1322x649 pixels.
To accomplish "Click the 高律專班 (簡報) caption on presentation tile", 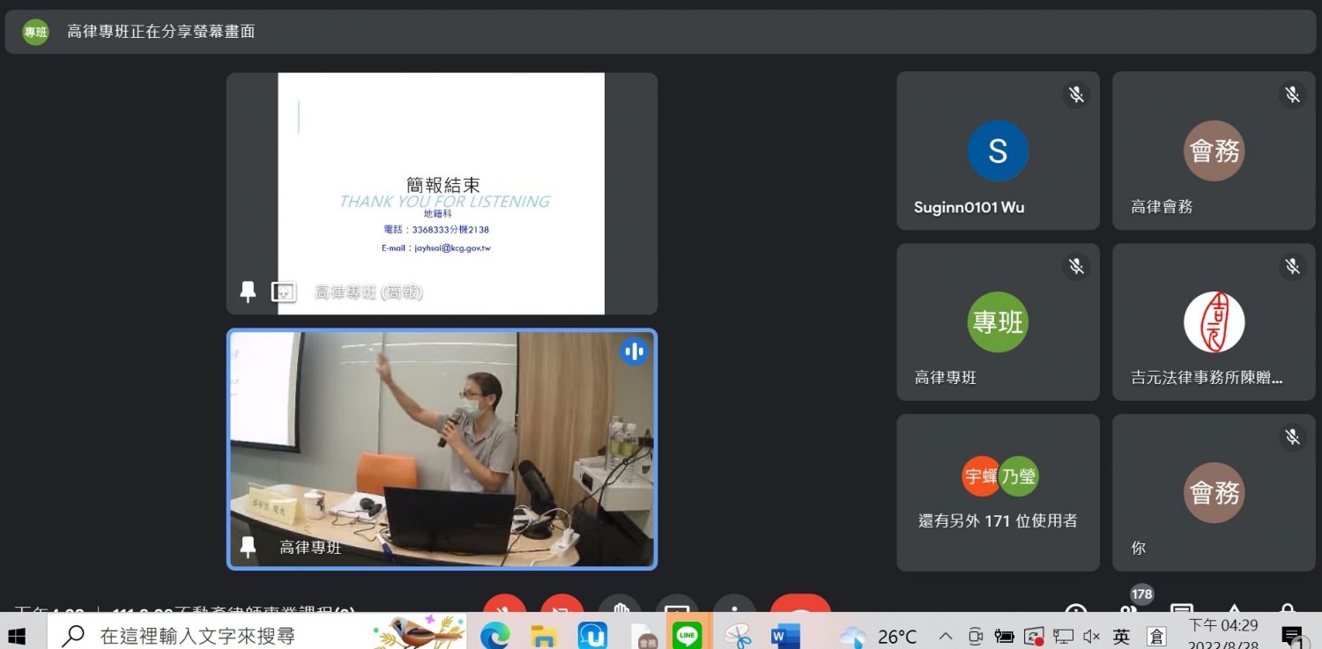I will point(368,292).
